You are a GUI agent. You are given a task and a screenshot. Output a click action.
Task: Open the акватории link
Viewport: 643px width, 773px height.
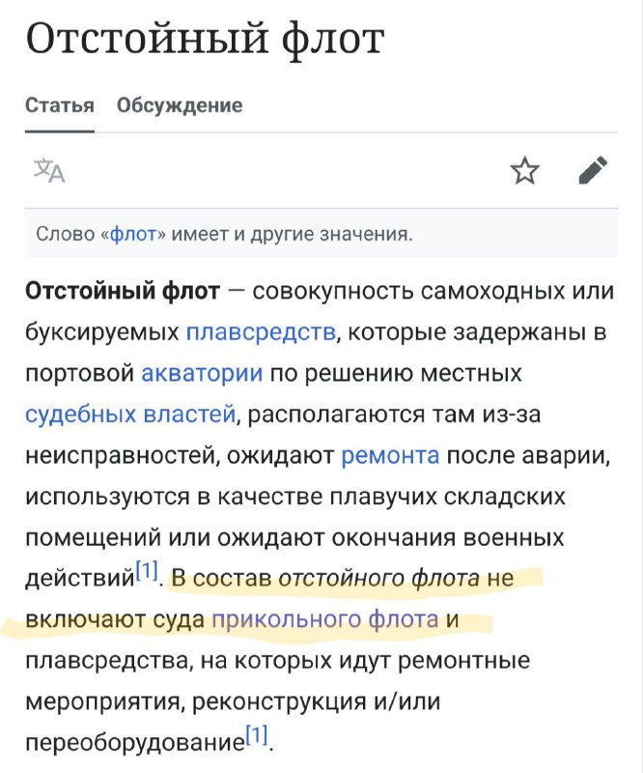[x=202, y=373]
